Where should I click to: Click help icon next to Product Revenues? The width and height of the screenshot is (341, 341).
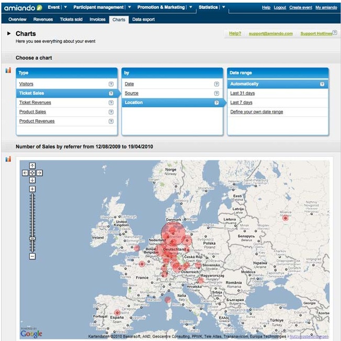pos(111,121)
